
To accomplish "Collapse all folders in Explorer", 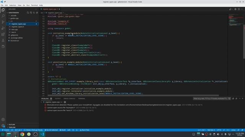I will coord(37,13).
